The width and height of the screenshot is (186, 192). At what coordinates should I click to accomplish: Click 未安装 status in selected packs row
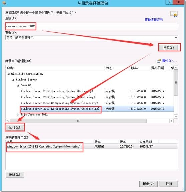(x=99, y=146)
